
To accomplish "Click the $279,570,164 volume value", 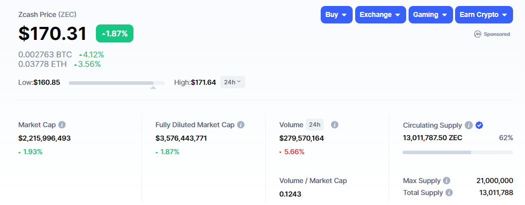I will point(302,138).
